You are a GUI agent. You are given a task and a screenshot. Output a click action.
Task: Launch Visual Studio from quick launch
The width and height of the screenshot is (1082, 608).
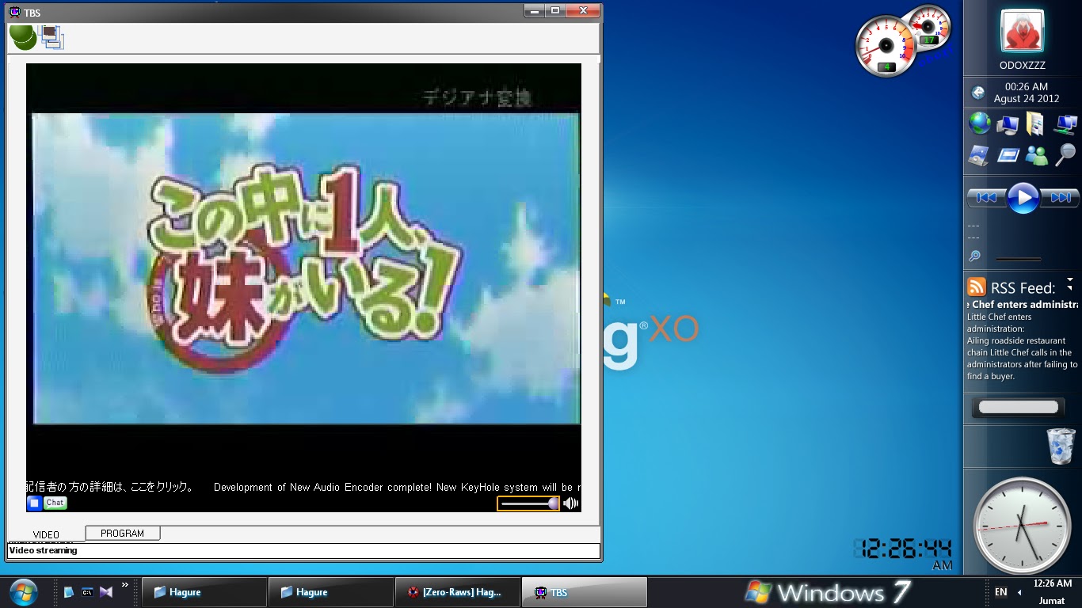point(106,592)
